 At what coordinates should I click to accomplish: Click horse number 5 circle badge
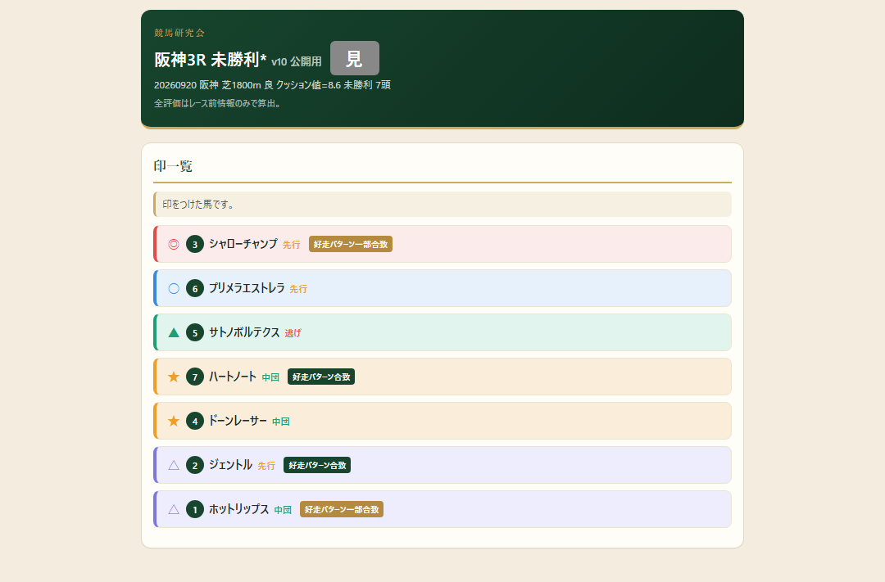coord(195,332)
